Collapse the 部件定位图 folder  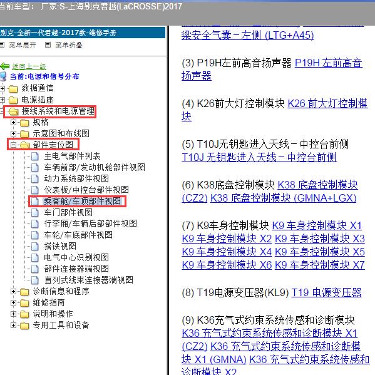point(13,145)
